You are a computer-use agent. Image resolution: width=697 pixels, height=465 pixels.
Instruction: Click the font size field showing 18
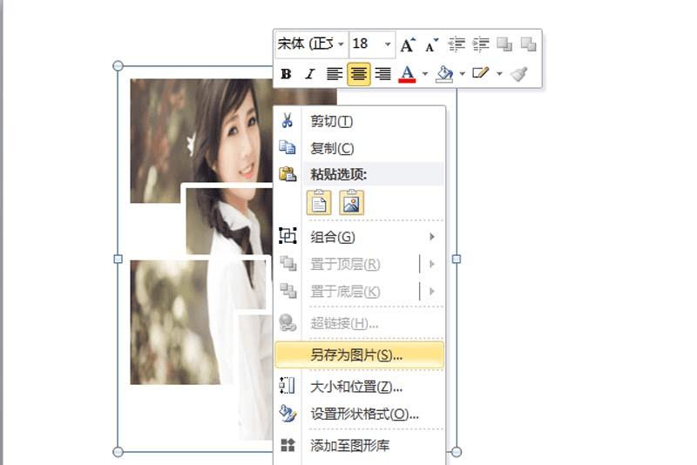point(366,44)
